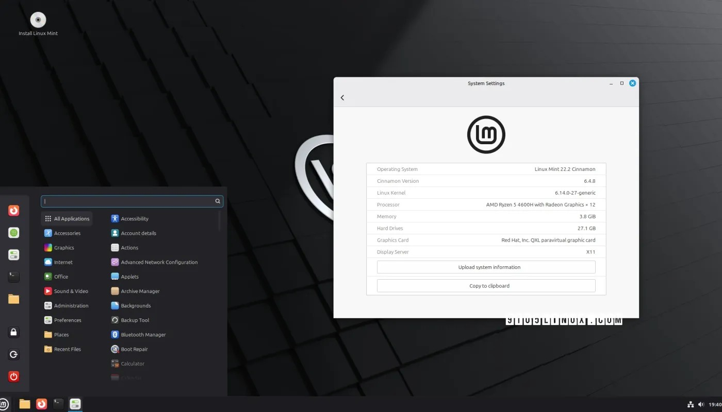The image size is (722, 412).
Task: Click the Upload system information button
Action: 486,267
